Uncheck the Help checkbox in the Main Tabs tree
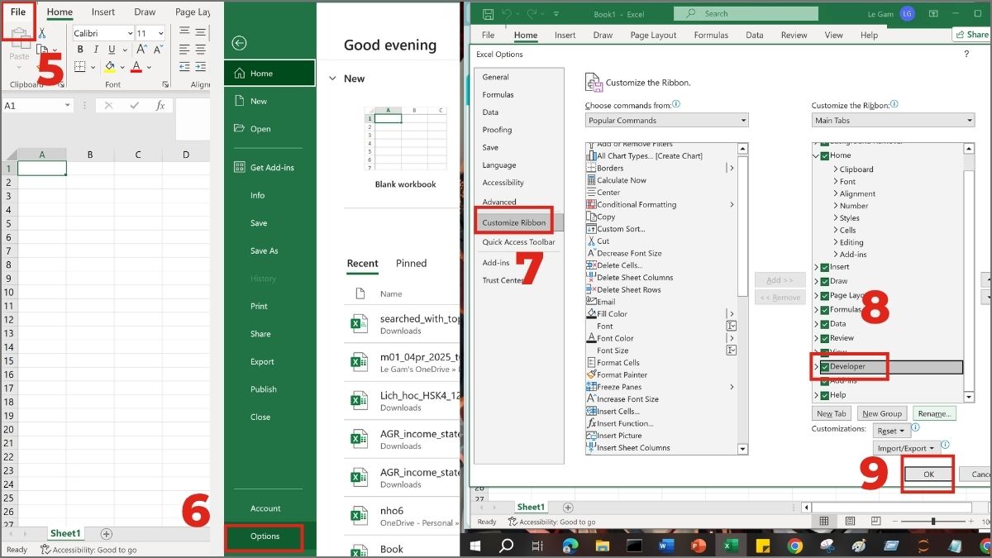The width and height of the screenshot is (992, 558). click(x=825, y=395)
